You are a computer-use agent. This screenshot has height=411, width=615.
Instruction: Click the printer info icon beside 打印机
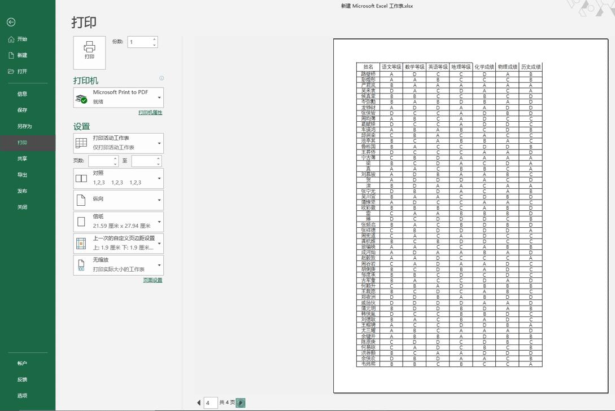click(162, 78)
